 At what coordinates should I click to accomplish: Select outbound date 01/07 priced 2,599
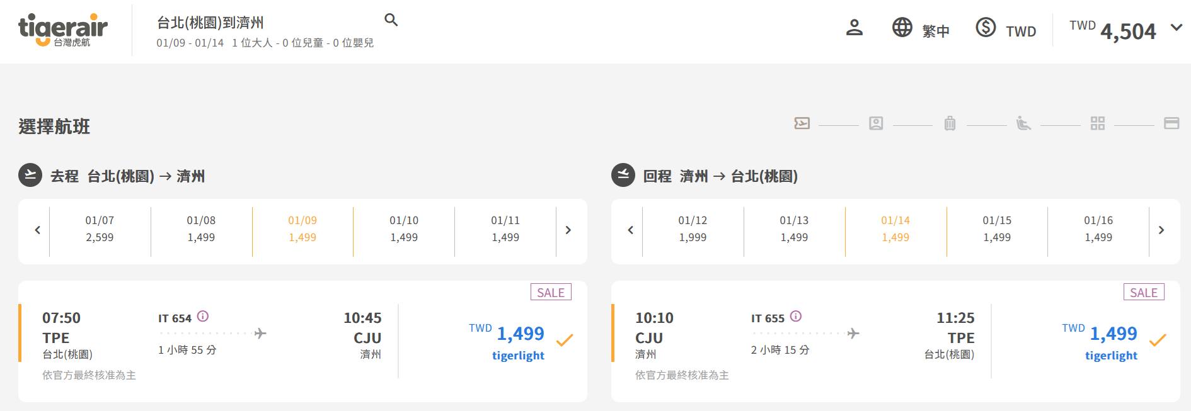click(x=100, y=228)
